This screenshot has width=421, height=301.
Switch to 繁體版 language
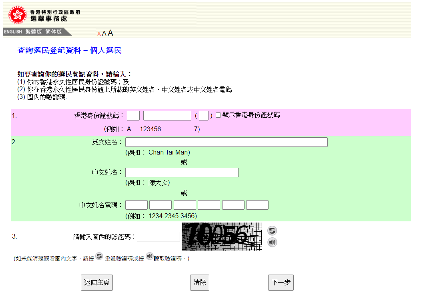click(x=34, y=32)
